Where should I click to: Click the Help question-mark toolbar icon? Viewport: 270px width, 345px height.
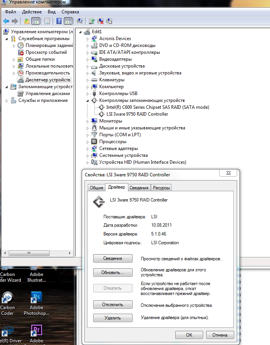pos(59,21)
